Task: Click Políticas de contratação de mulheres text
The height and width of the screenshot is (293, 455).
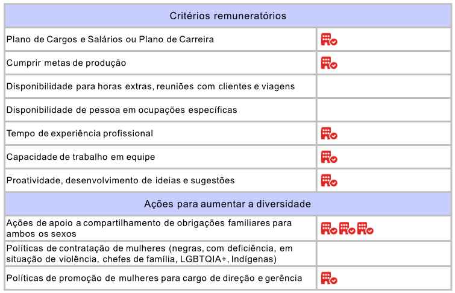Action: [x=149, y=253]
